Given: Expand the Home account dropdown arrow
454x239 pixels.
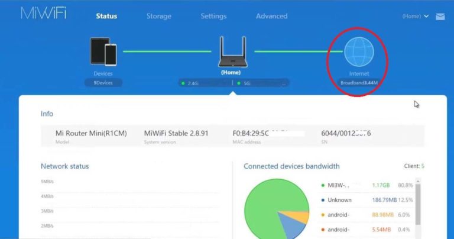Looking at the screenshot, I should (426, 17).
